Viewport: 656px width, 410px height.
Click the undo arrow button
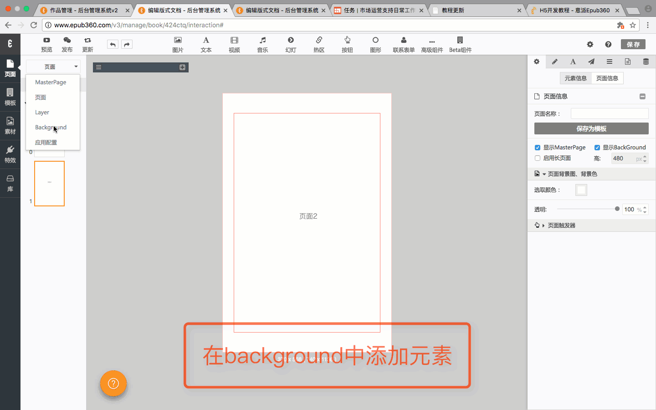pyautogui.click(x=113, y=44)
